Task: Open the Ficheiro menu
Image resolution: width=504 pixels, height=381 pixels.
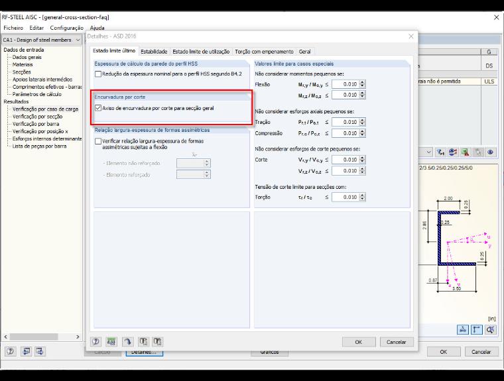Action: coord(13,28)
